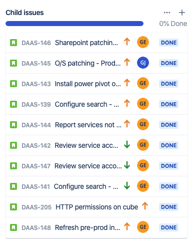Click the low priority arrow on DAAS-147
195x243 pixels.
point(127,165)
